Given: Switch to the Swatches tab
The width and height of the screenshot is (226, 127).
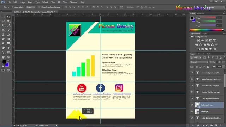Looking at the screenshot, I should point(201,14).
